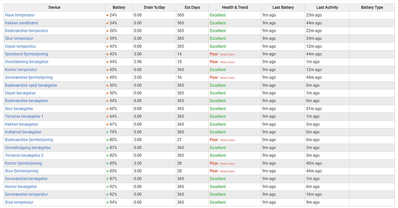Sort by Est Days column header
398x208 pixels.
(x=192, y=7)
